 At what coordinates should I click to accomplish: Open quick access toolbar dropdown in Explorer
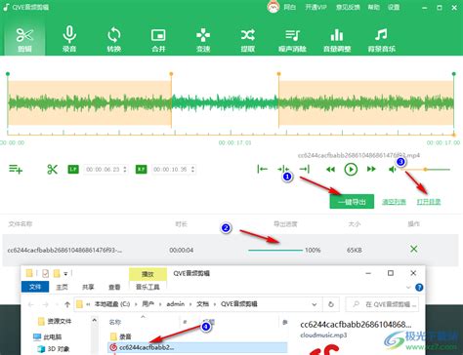point(65,274)
